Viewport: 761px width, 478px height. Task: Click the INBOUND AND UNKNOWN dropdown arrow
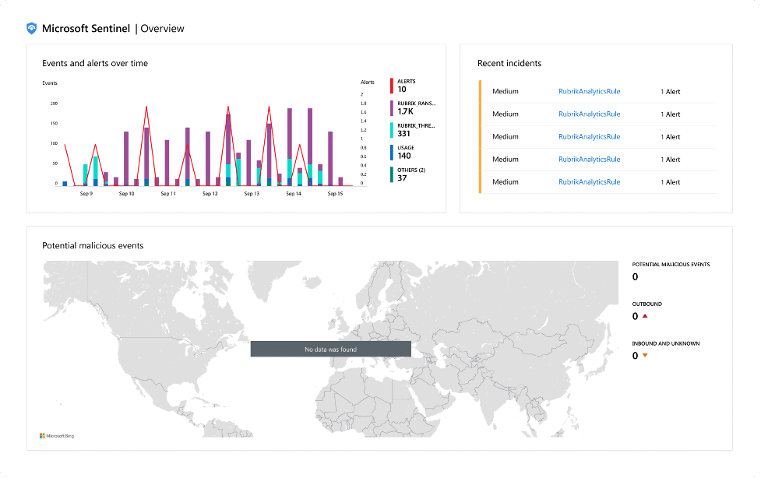coord(643,355)
